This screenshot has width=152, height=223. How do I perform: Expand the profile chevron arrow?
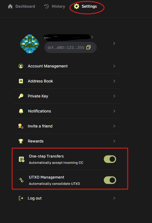(x=114, y=43)
